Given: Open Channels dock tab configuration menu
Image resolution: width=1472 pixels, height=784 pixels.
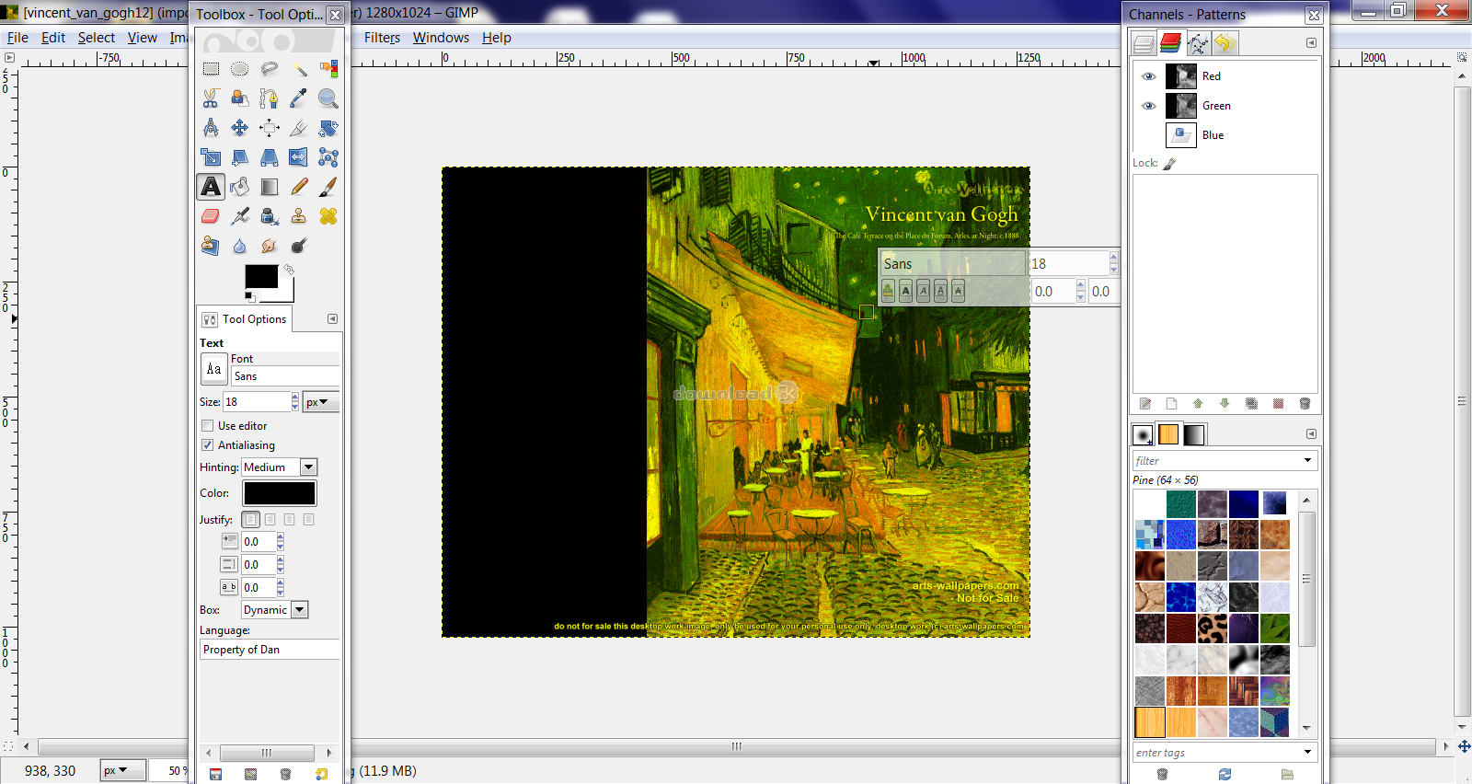Looking at the screenshot, I should [x=1312, y=43].
